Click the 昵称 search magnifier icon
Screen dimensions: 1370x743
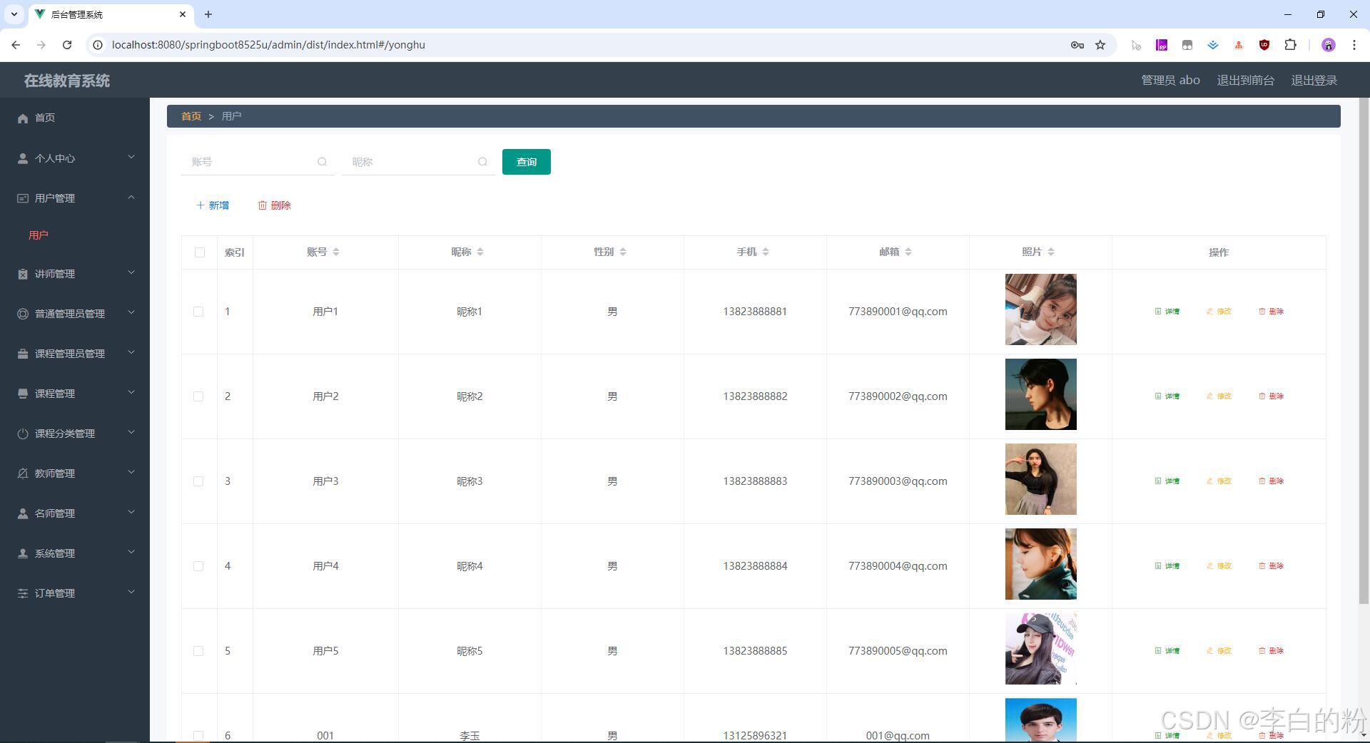(x=483, y=162)
